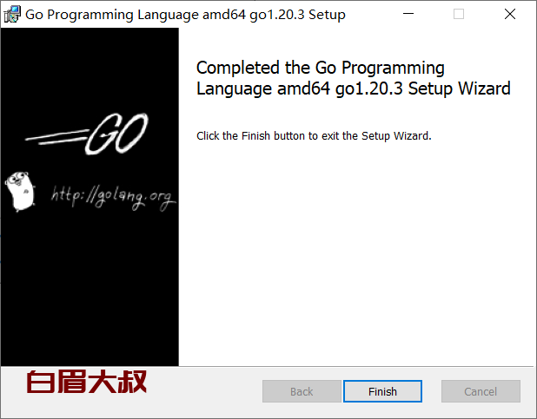Click the http://golang.org text in banner
The height and width of the screenshot is (419, 537).
tap(113, 198)
